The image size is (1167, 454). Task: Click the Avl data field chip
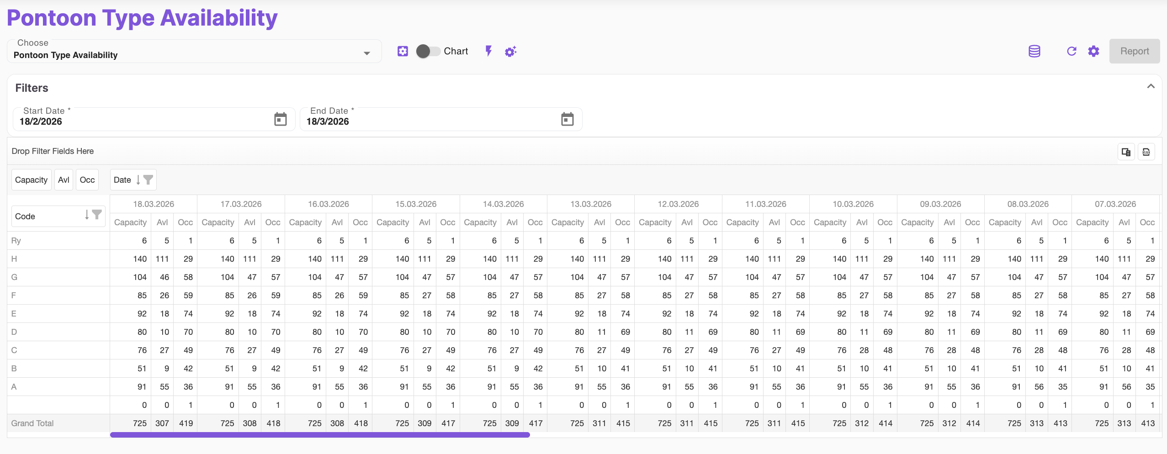(64, 180)
